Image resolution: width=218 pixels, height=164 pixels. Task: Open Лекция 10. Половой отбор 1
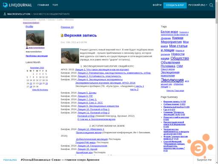(93, 109)
